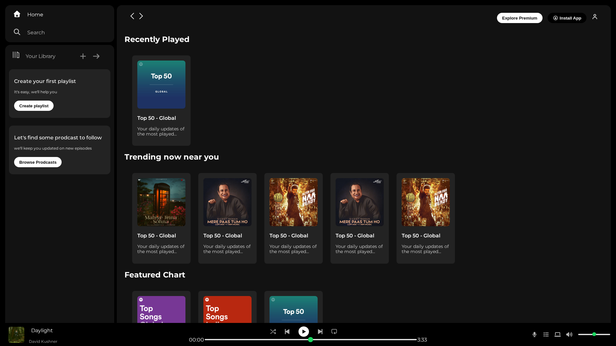Click the Home house icon
The image size is (616, 346).
pyautogui.click(x=17, y=14)
